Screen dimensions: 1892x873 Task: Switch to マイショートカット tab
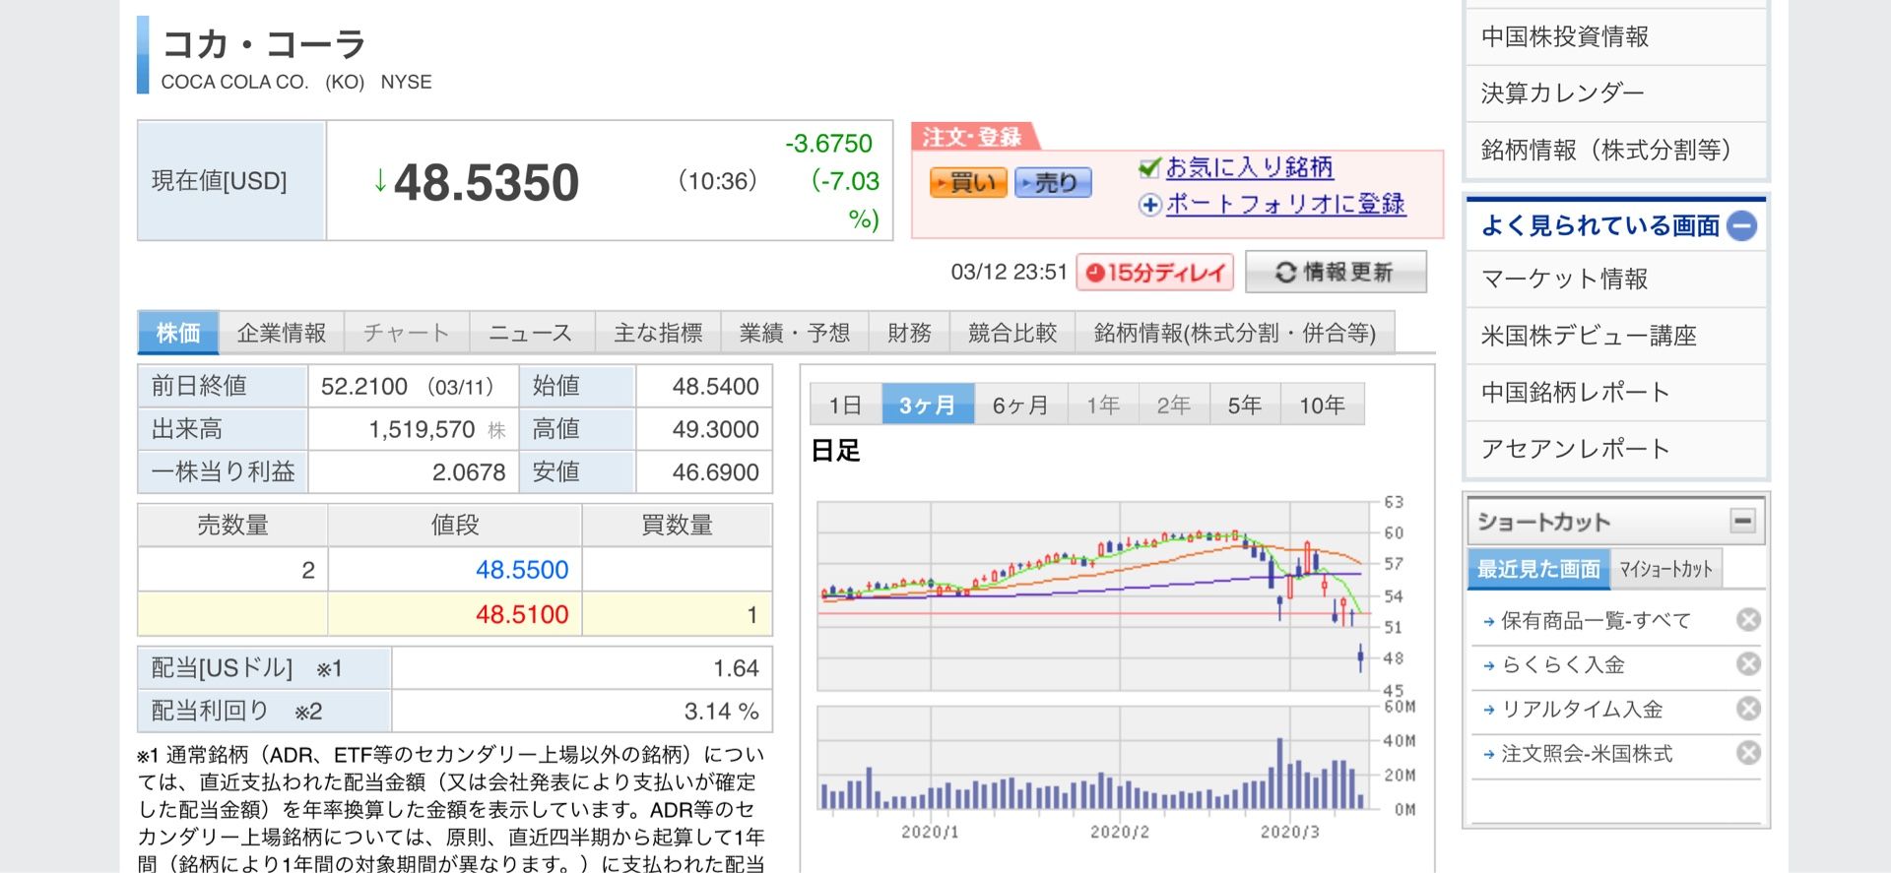1666,569
